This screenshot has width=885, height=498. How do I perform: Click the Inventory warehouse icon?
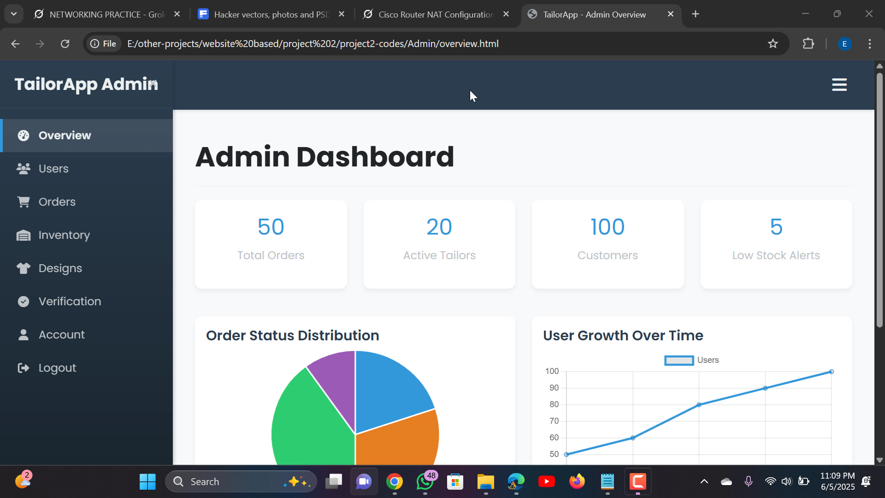(24, 235)
